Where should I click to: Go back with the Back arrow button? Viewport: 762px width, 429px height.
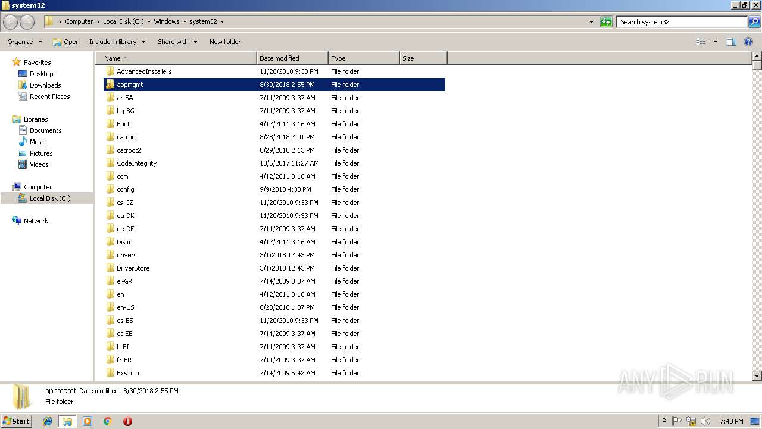[x=11, y=22]
